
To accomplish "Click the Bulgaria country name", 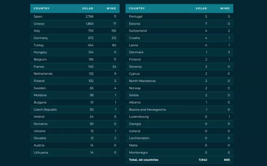I will coord(40,102).
